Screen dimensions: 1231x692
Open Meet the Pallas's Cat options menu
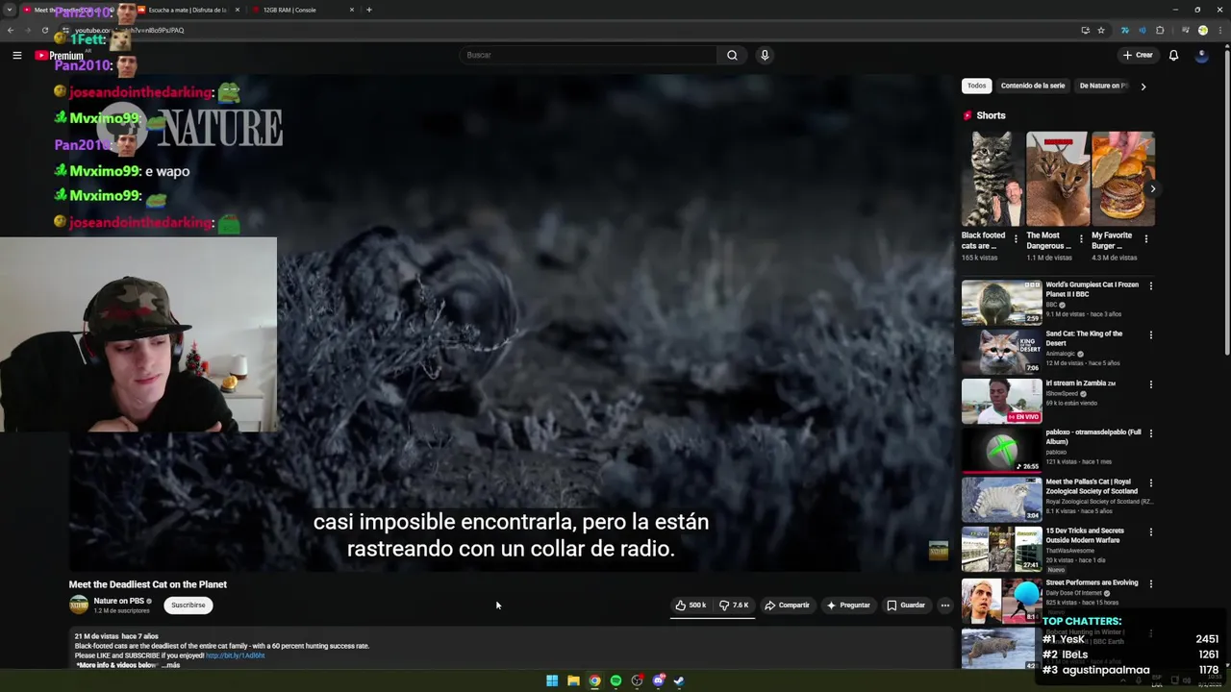(1150, 482)
